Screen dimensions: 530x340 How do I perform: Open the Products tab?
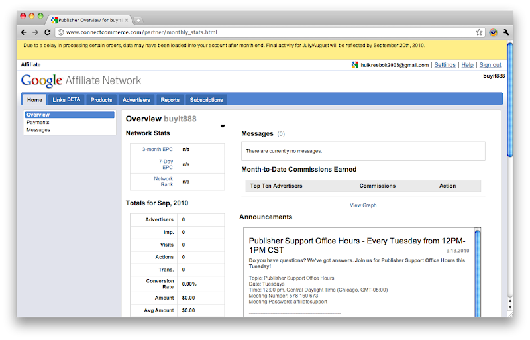coord(101,100)
